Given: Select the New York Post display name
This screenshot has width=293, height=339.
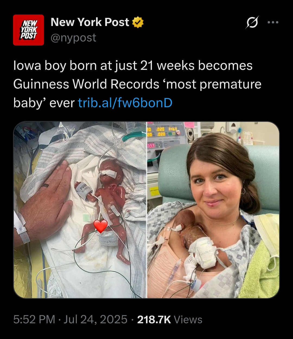Looking at the screenshot, I should [x=90, y=22].
